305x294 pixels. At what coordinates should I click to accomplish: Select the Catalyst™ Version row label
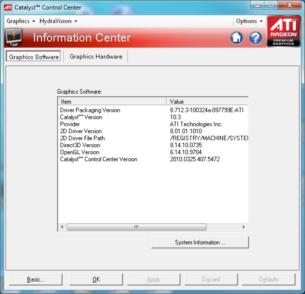(81, 117)
